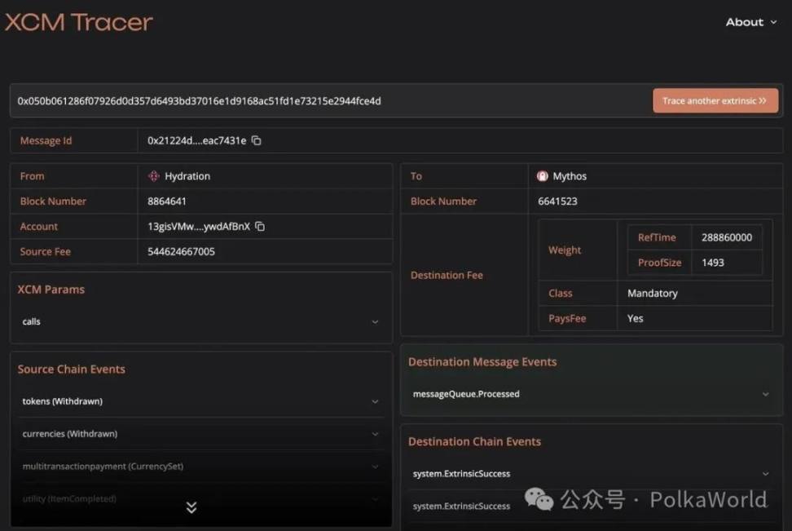Click the double chevron show-more icon
Image resolution: width=792 pixels, height=531 pixels.
[x=191, y=507]
